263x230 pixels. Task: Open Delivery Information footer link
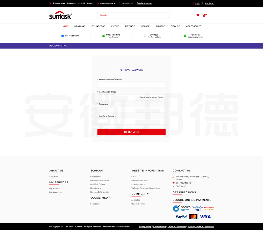[100, 180]
